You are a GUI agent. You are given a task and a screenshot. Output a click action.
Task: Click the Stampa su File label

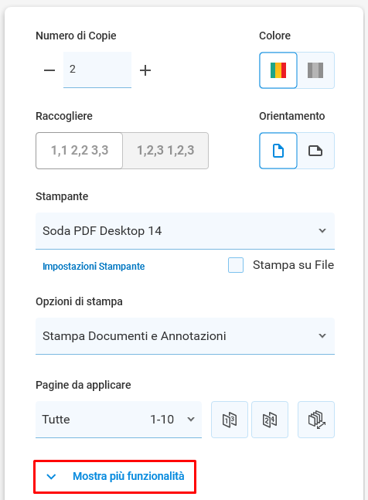click(293, 265)
